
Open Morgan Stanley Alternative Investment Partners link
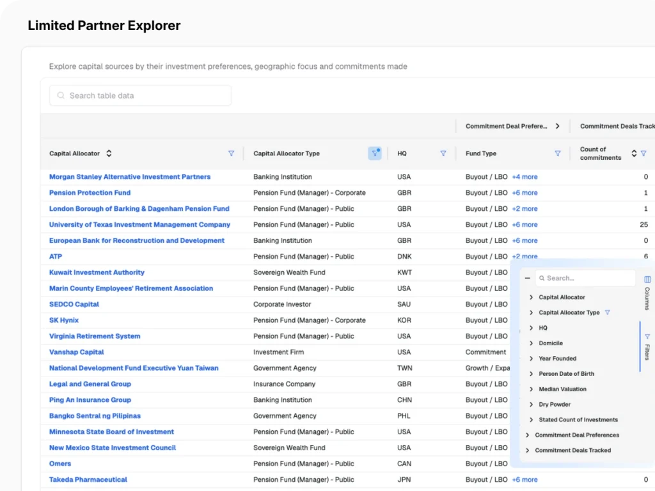tap(130, 176)
